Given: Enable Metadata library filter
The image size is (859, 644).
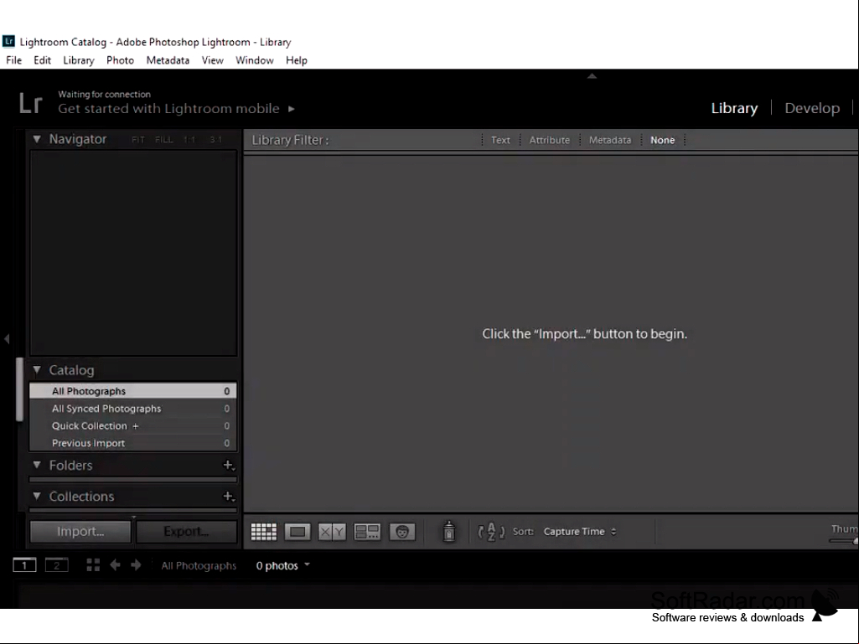Looking at the screenshot, I should click(610, 140).
